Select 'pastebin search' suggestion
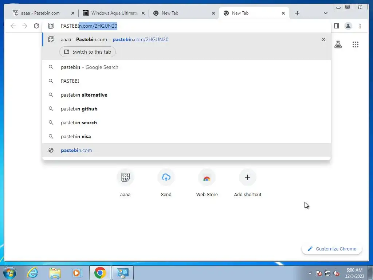 pyautogui.click(x=186, y=122)
